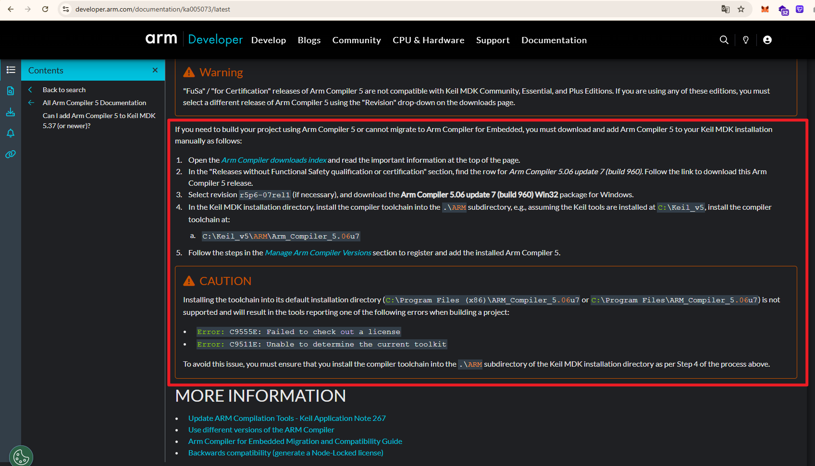Click the lightbulb icon in header
Viewport: 815px width, 466px height.
point(746,40)
